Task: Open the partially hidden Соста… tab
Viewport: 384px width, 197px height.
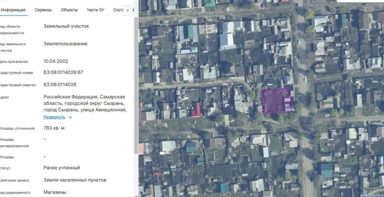Action: (118, 10)
